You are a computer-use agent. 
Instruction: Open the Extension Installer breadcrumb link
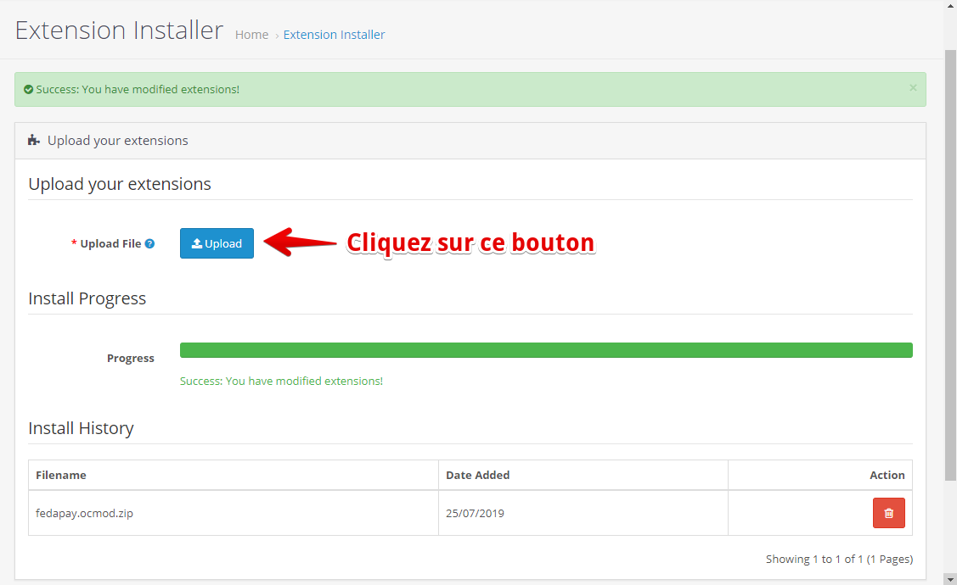pyautogui.click(x=334, y=35)
